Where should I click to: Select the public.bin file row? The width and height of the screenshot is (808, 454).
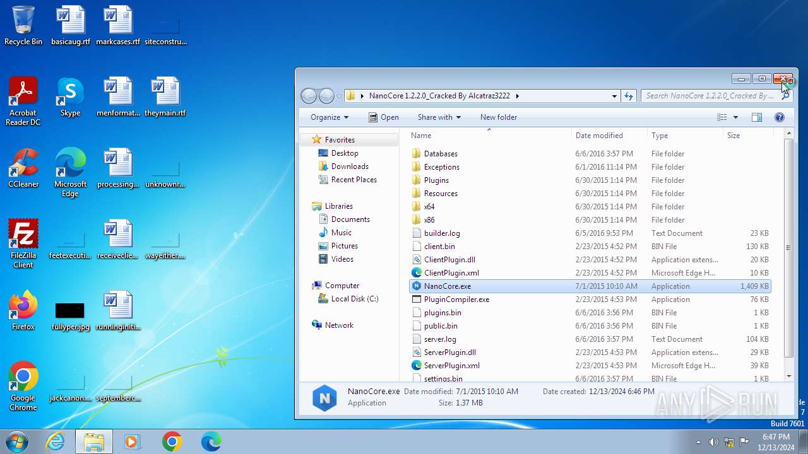tap(590, 326)
